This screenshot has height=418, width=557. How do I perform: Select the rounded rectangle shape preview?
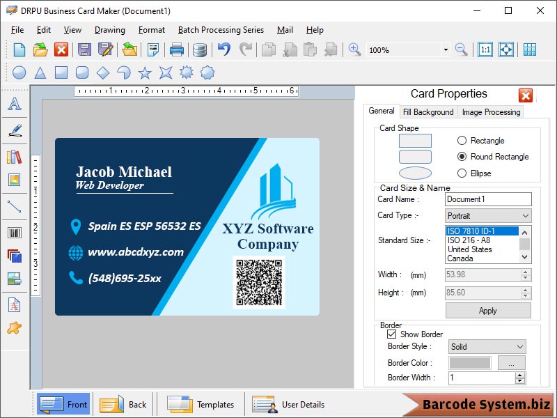[415, 157]
